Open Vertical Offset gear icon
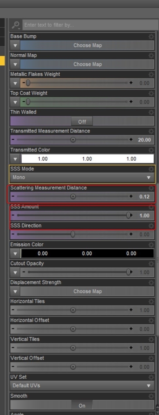Screen dimensions: 159x415 [x=151, y=358]
